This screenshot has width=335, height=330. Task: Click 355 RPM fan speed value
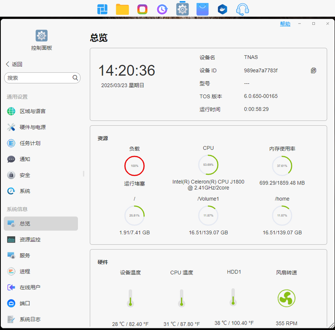coord(286,323)
